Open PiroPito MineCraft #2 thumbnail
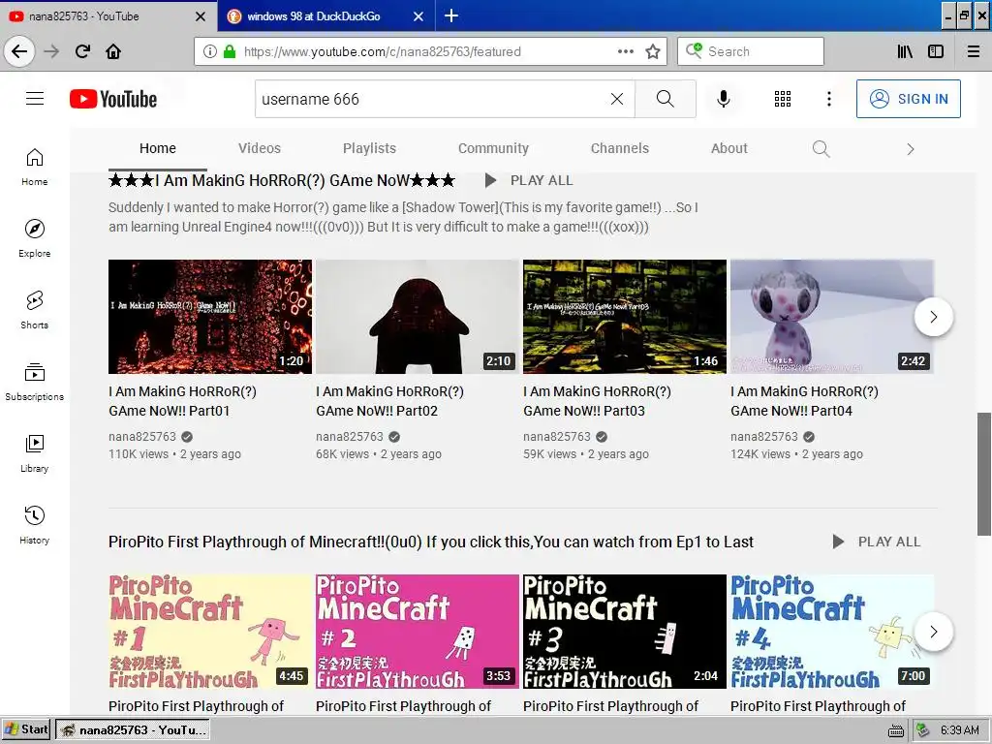 (x=417, y=632)
